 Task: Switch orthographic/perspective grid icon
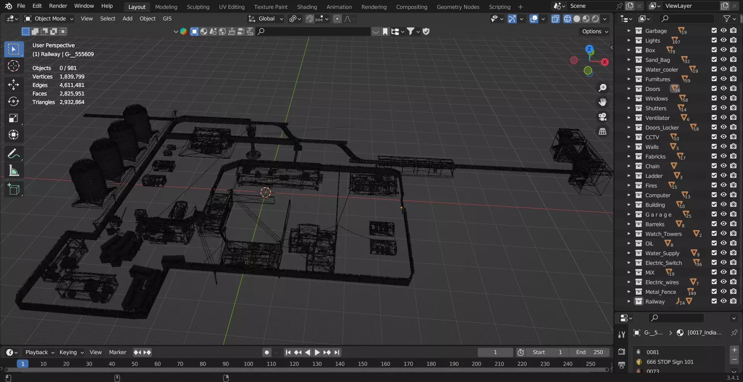(x=603, y=131)
